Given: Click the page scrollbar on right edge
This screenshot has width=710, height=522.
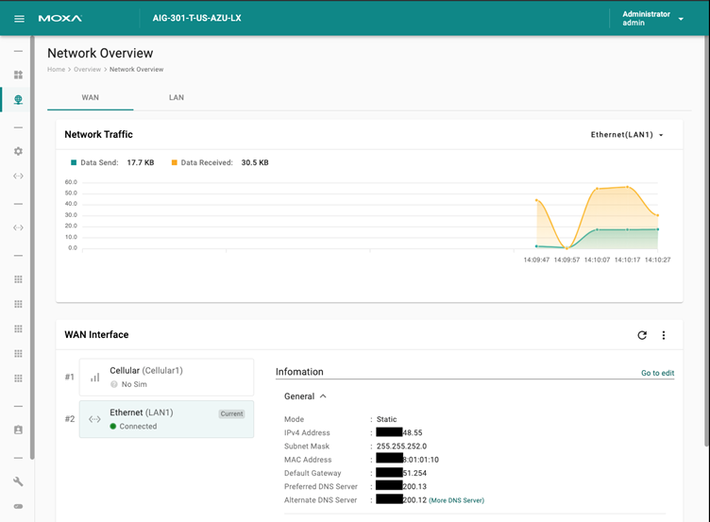Looking at the screenshot, I should tap(707, 241).
